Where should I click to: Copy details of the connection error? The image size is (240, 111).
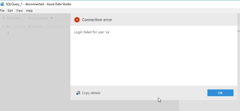[x=91, y=93]
